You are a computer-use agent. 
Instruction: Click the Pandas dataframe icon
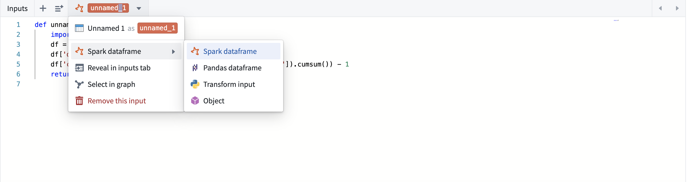point(195,68)
